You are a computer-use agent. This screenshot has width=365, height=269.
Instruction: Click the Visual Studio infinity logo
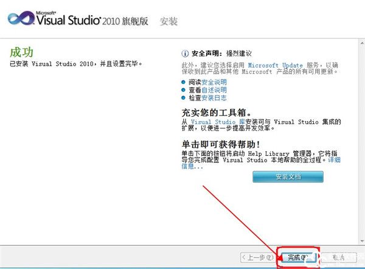pos(21,18)
